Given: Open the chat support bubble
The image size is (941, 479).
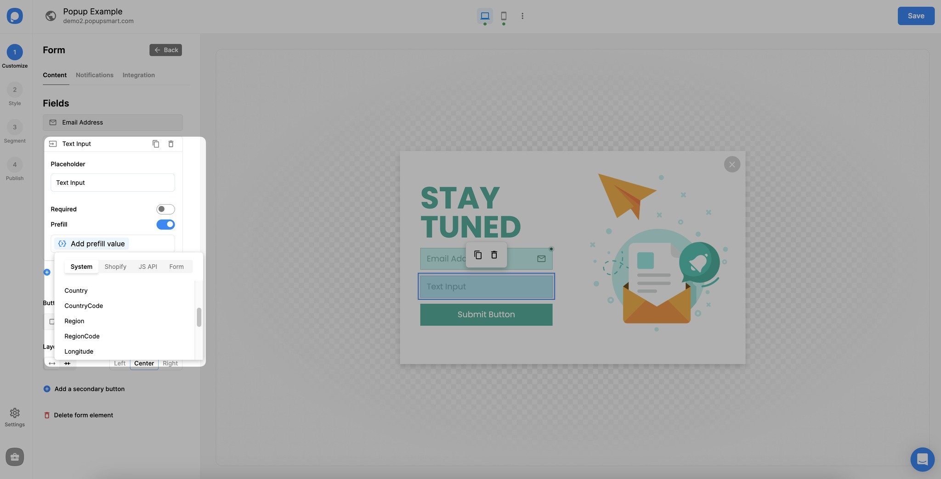Looking at the screenshot, I should point(922,459).
